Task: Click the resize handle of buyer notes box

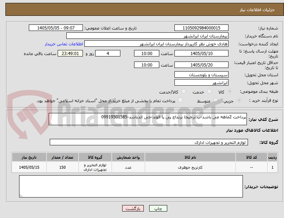Action: pyautogui.click(x=21, y=196)
